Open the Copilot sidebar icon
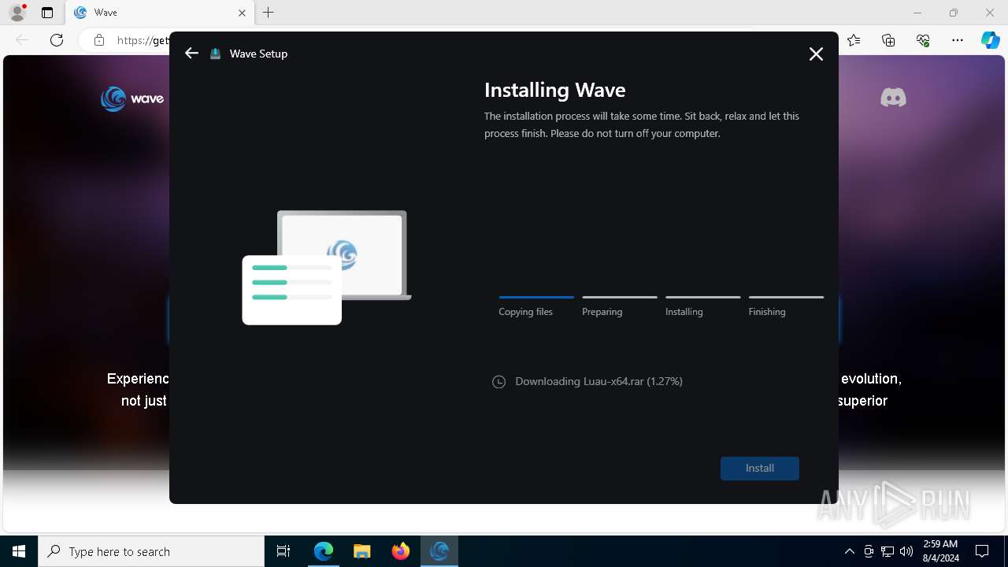The image size is (1008, 567). pyautogui.click(x=990, y=40)
